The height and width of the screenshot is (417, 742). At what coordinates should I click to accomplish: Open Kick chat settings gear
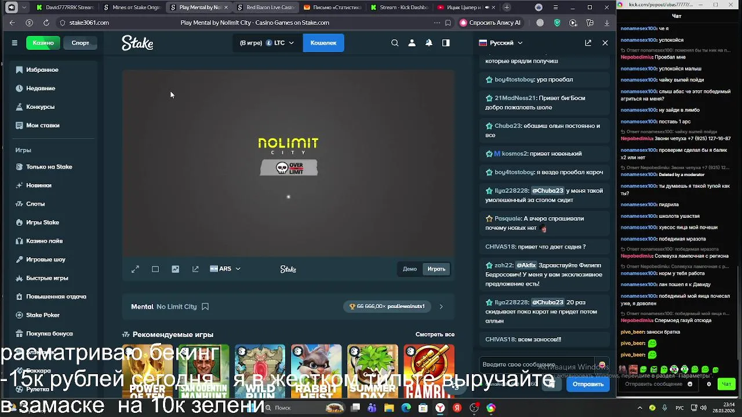point(708,384)
